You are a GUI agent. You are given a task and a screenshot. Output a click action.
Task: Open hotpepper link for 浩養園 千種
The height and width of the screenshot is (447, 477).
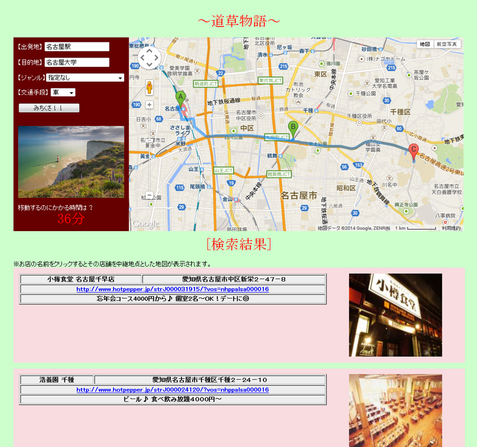pos(172,390)
